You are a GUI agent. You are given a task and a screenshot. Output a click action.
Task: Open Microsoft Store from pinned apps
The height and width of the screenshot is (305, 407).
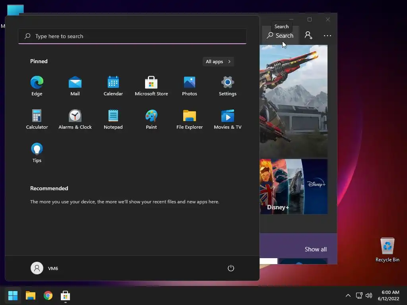point(151,86)
